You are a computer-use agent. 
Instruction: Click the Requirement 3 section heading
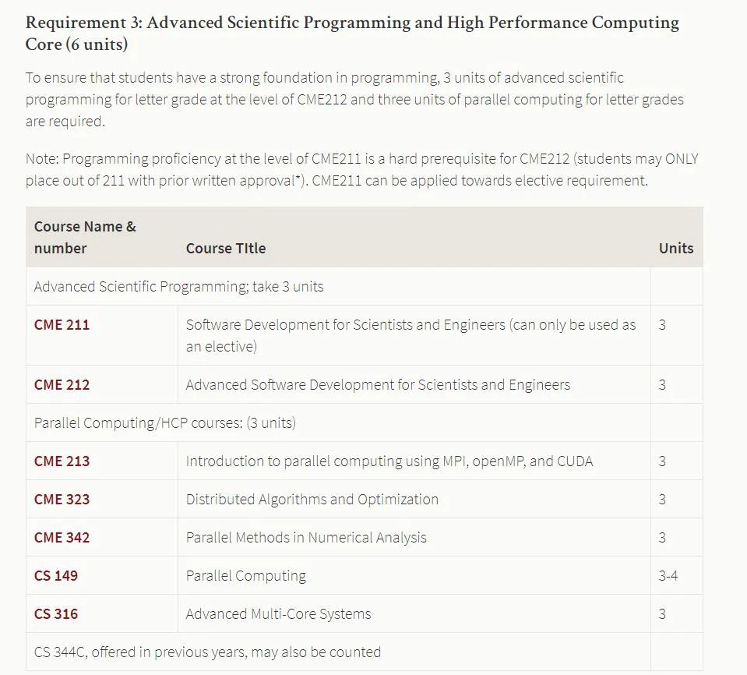click(x=352, y=33)
